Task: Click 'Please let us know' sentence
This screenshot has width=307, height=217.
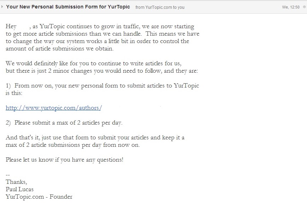Action: coord(64,160)
